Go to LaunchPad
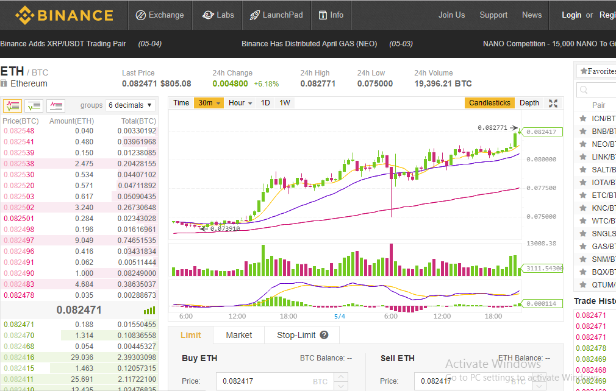This screenshot has height=391, width=616. point(276,15)
